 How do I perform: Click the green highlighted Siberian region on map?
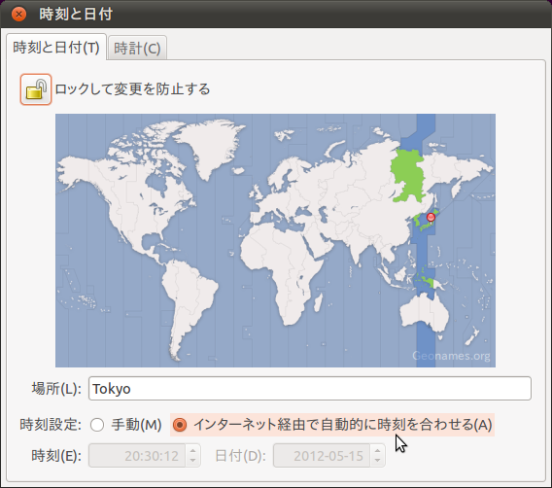point(408,175)
